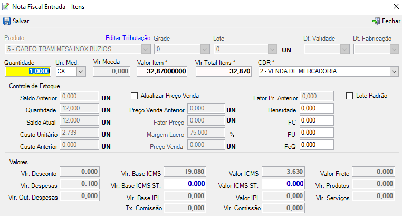Expand the Lote dropdown

[272, 49]
